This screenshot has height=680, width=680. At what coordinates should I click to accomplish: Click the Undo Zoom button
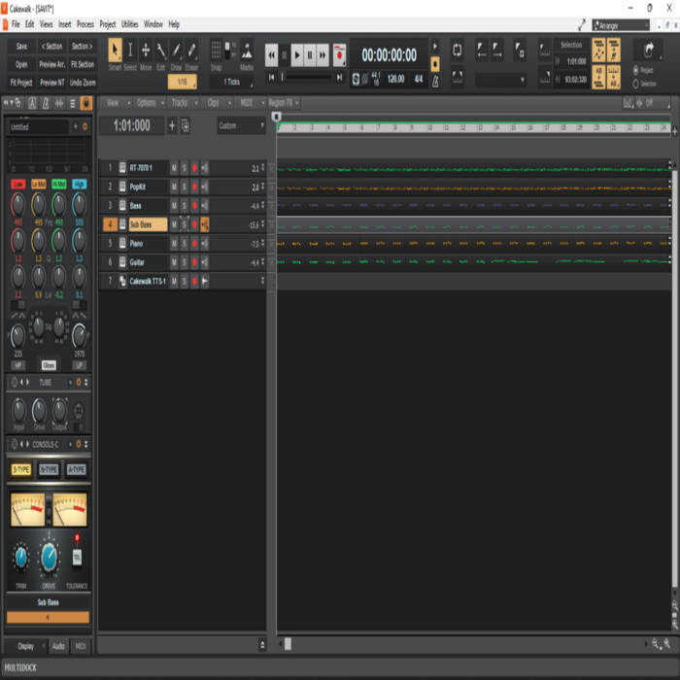pos(83,83)
